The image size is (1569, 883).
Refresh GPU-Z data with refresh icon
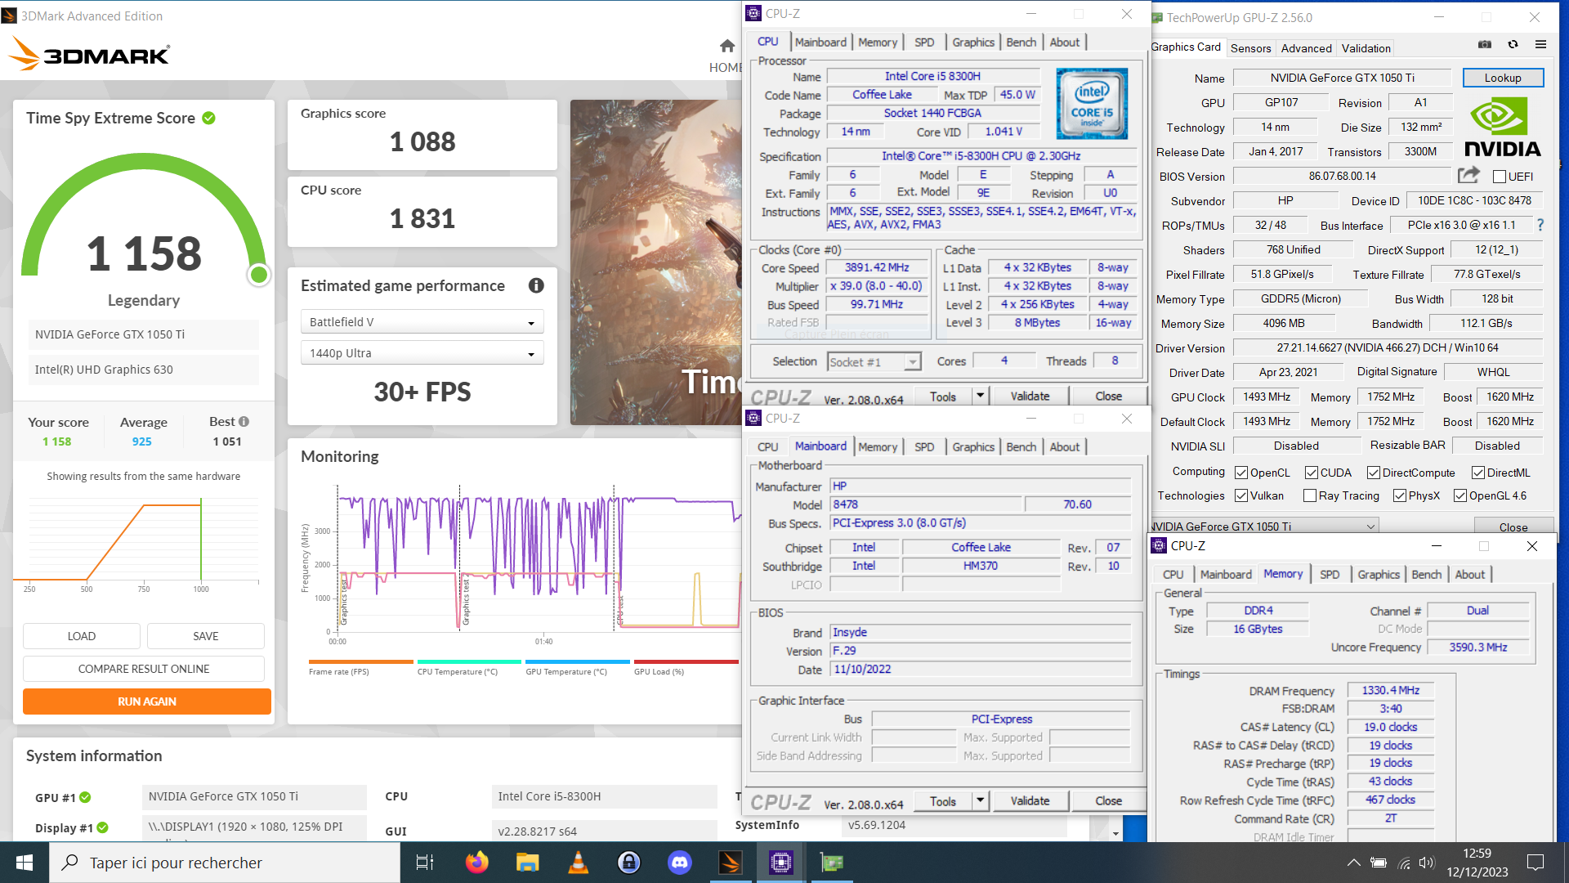click(x=1513, y=45)
